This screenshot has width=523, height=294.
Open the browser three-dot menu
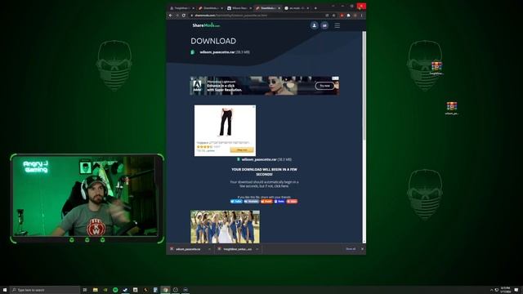362,16
